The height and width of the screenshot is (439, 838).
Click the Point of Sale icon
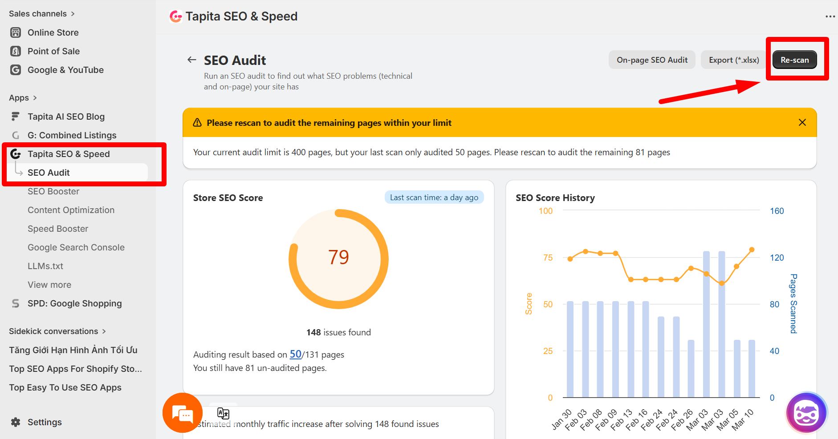point(16,51)
